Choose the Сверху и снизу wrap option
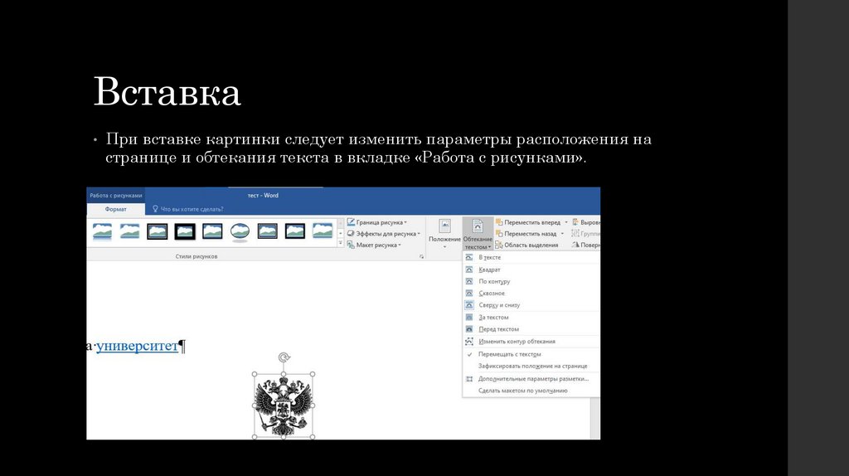This screenshot has width=849, height=476. [531, 305]
